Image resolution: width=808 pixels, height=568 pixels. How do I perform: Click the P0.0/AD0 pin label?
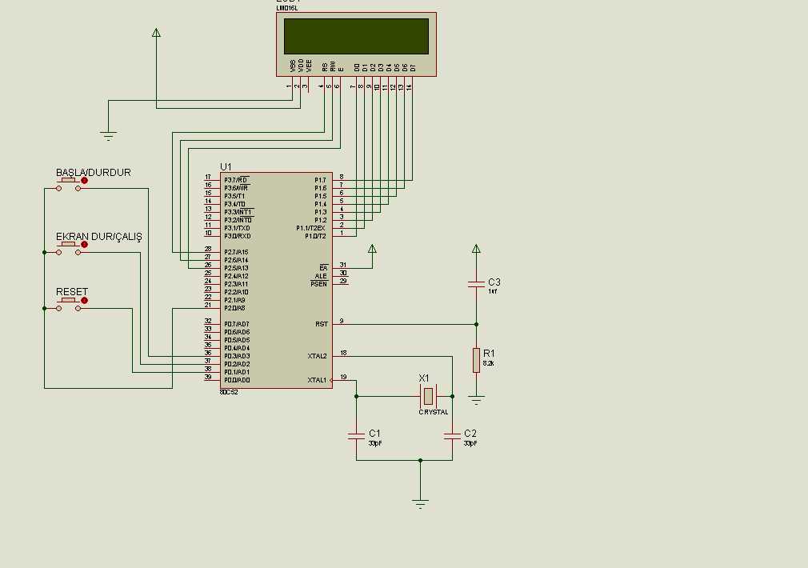tap(237, 380)
